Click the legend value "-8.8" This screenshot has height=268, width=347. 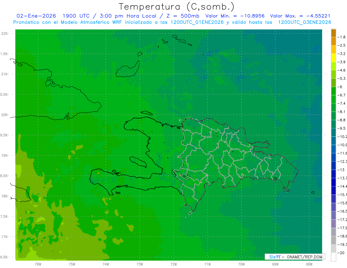(x=342, y=120)
